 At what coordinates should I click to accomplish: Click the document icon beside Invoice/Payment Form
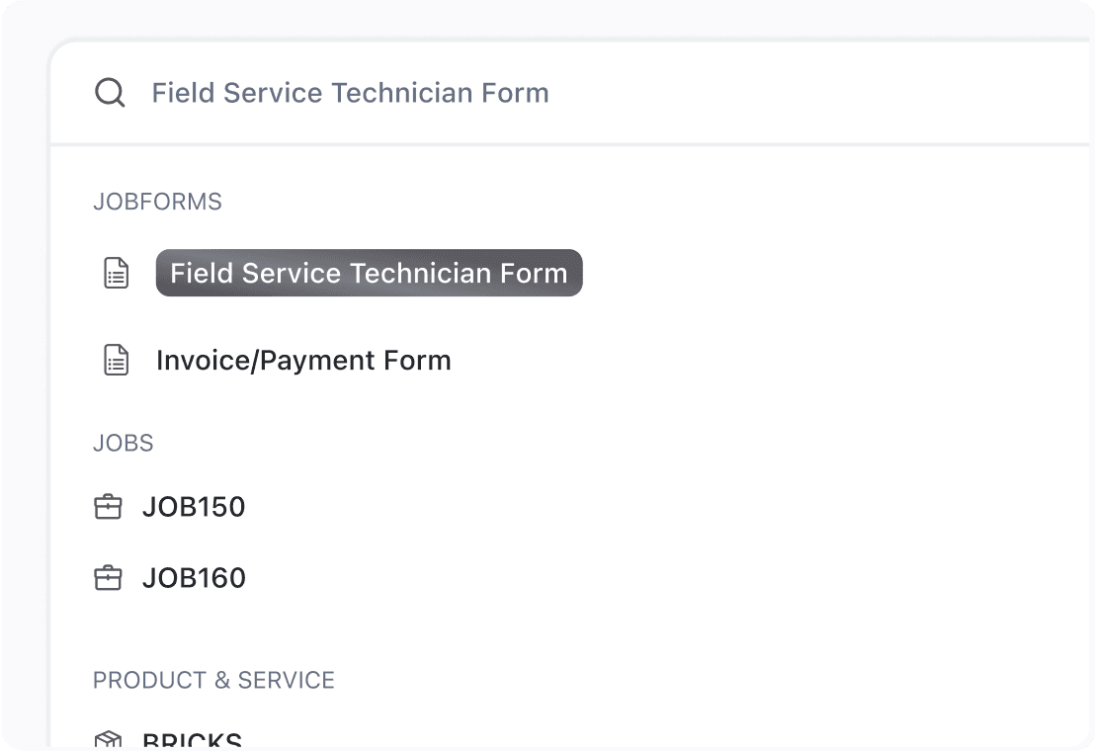coord(116,360)
